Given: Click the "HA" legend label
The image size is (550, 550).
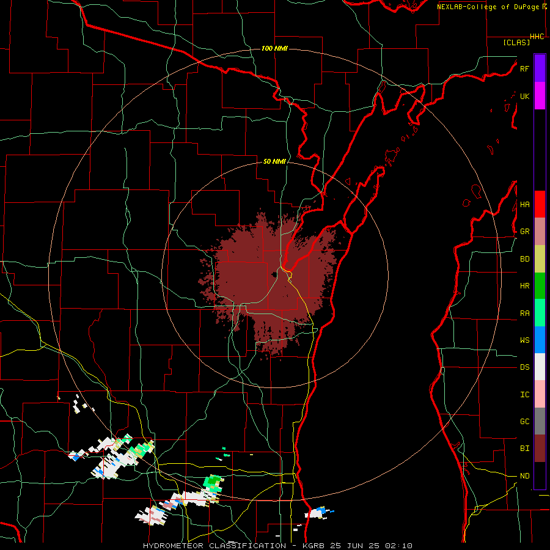Looking at the screenshot, I should [x=525, y=205].
